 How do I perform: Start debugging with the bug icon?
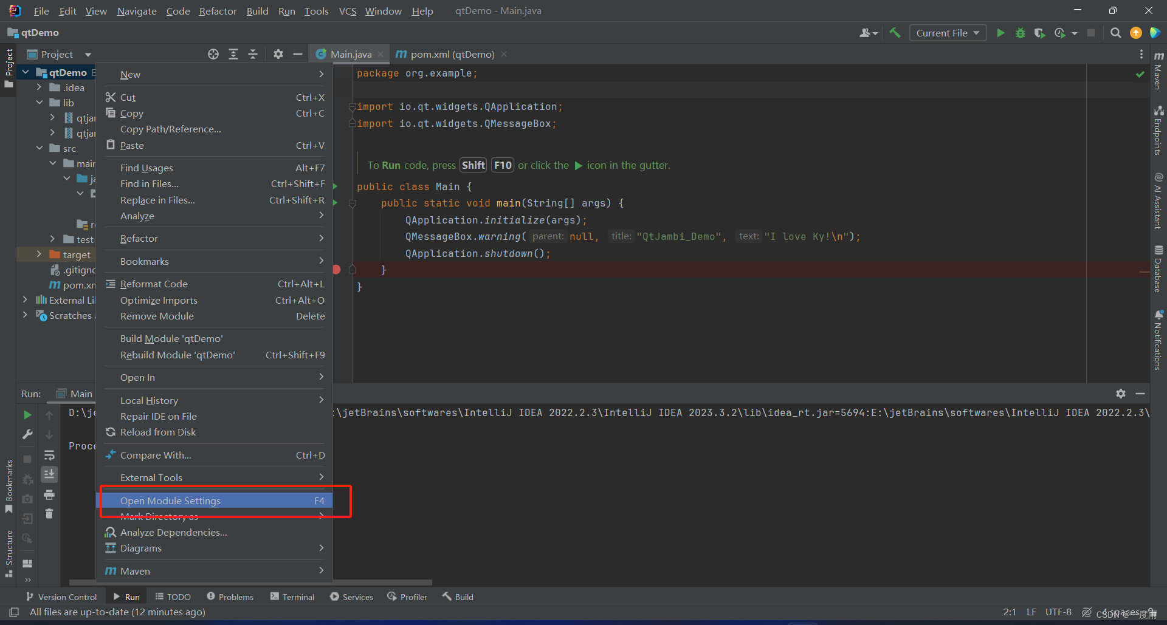coord(1021,33)
